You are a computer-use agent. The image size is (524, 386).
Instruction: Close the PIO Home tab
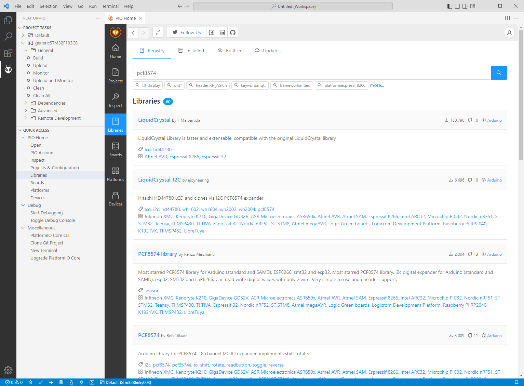tap(140, 18)
